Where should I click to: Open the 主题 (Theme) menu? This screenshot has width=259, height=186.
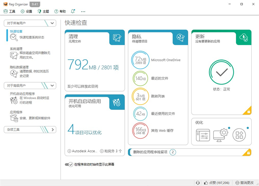pyautogui.click(x=44, y=11)
